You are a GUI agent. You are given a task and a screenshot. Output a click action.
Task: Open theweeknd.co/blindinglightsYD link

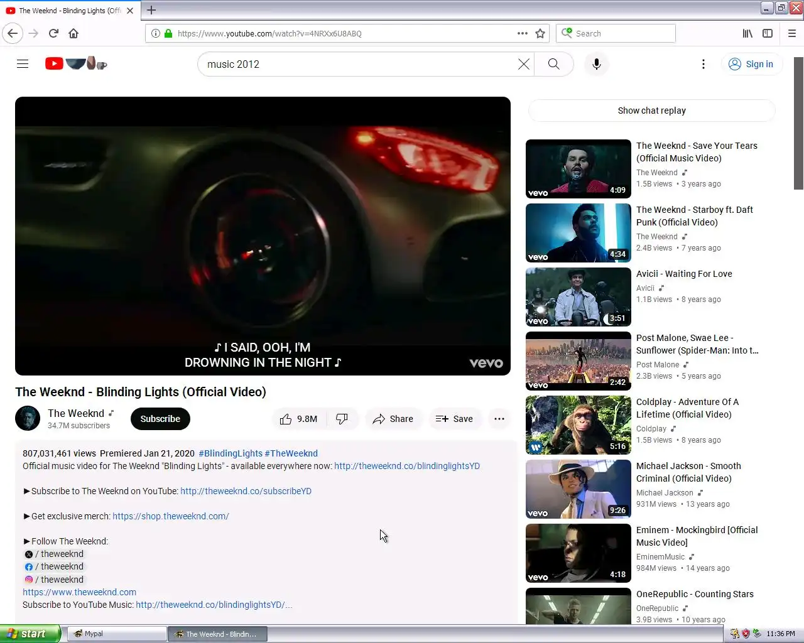coord(407,466)
